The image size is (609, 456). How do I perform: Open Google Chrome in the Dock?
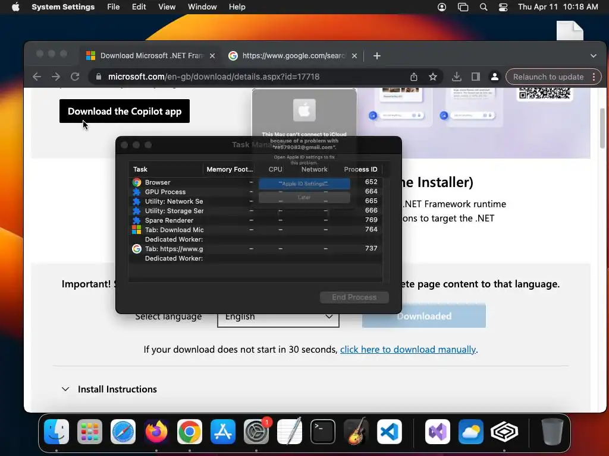point(190,432)
